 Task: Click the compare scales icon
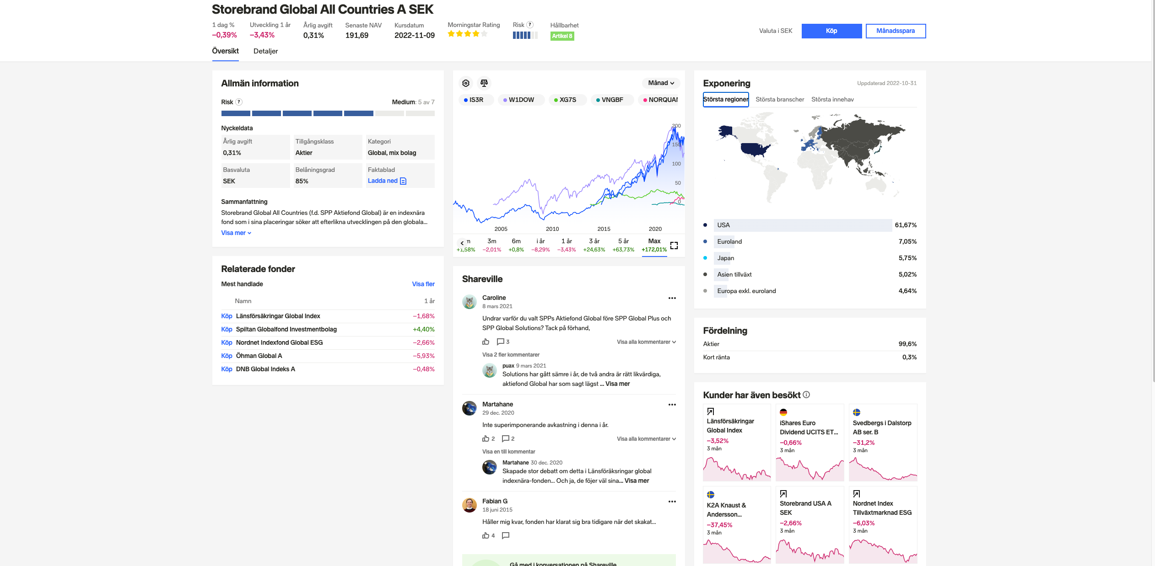tap(484, 83)
